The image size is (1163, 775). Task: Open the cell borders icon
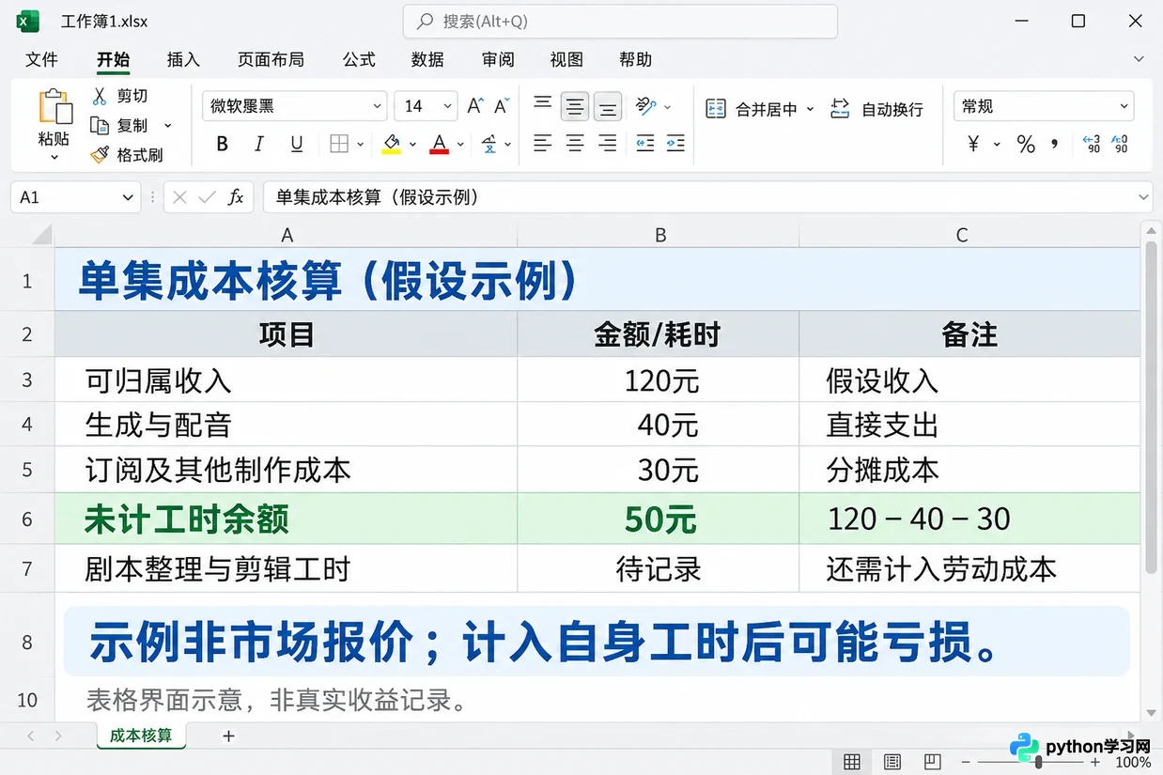tap(340, 144)
